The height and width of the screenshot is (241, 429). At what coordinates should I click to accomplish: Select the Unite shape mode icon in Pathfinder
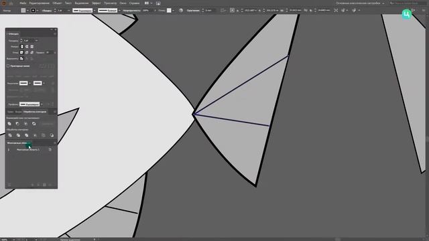[9, 124]
